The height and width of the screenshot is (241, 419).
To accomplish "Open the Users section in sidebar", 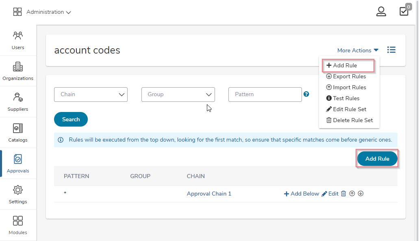I will [18, 40].
